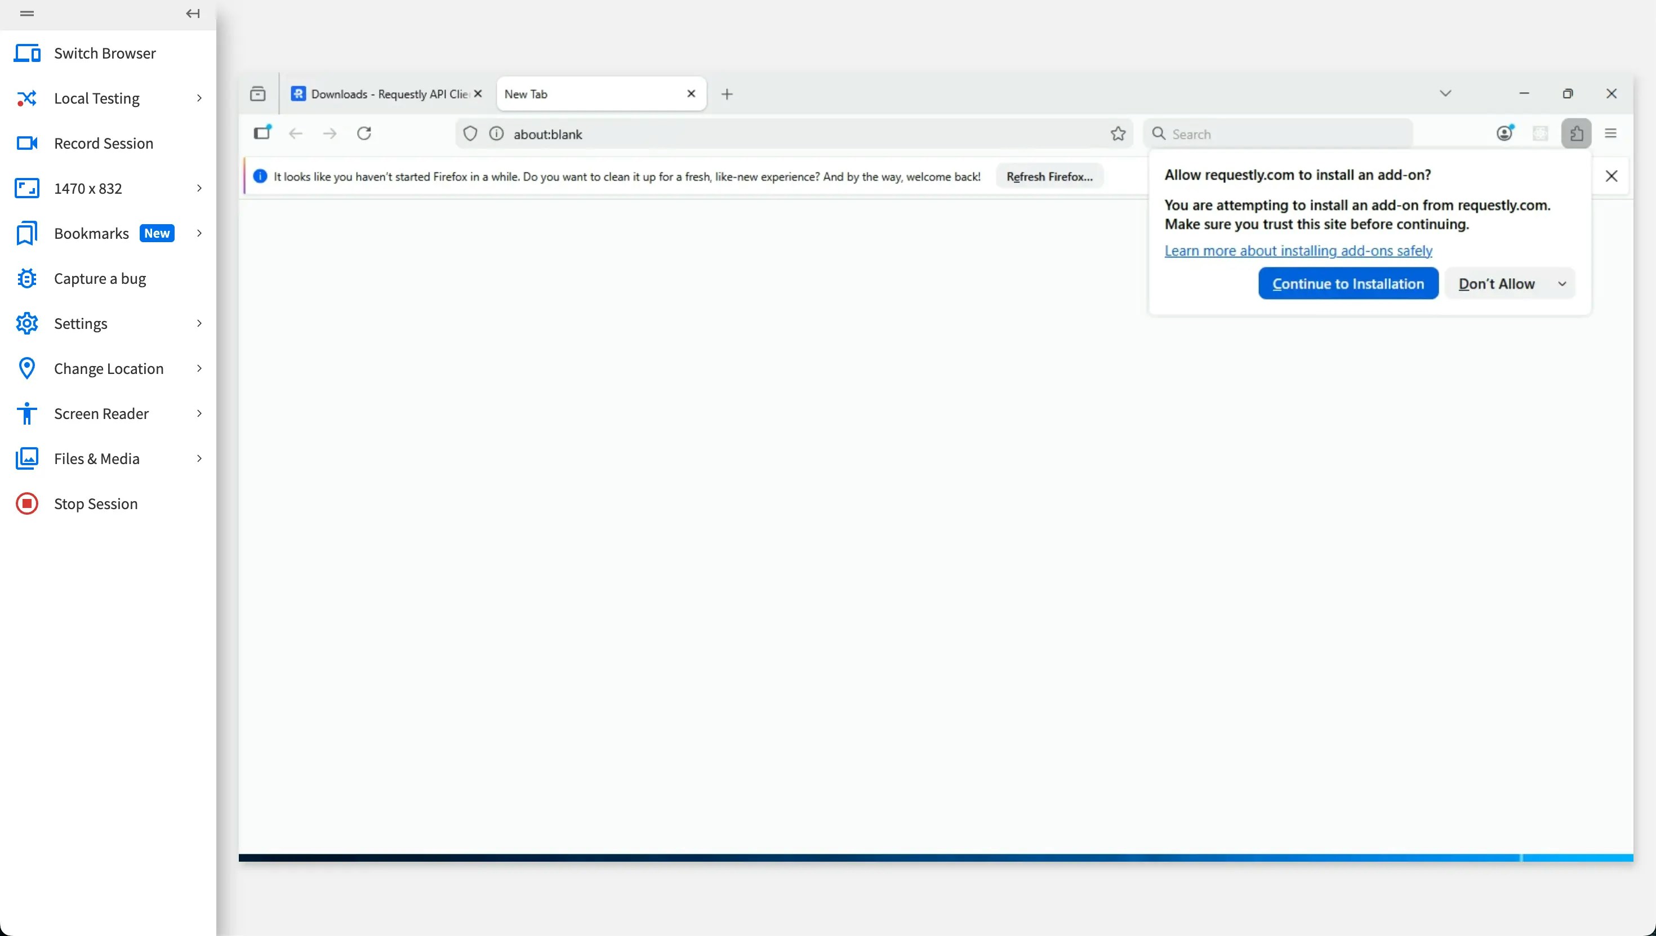Click the Firefox account profile icon
Viewport: 1656px width, 936px height.
pyautogui.click(x=1504, y=133)
